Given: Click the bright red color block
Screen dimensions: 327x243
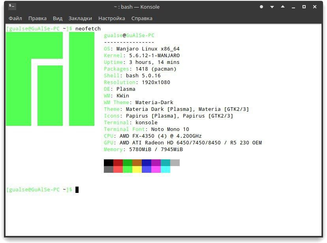Looking at the screenshot, I should point(118,169).
